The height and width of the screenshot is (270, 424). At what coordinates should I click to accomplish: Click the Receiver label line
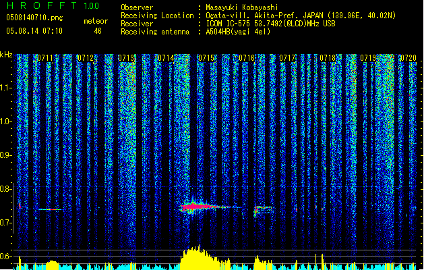(x=137, y=24)
